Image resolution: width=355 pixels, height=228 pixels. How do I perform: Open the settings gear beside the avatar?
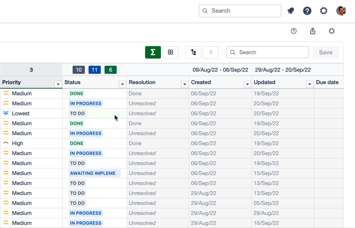click(324, 11)
